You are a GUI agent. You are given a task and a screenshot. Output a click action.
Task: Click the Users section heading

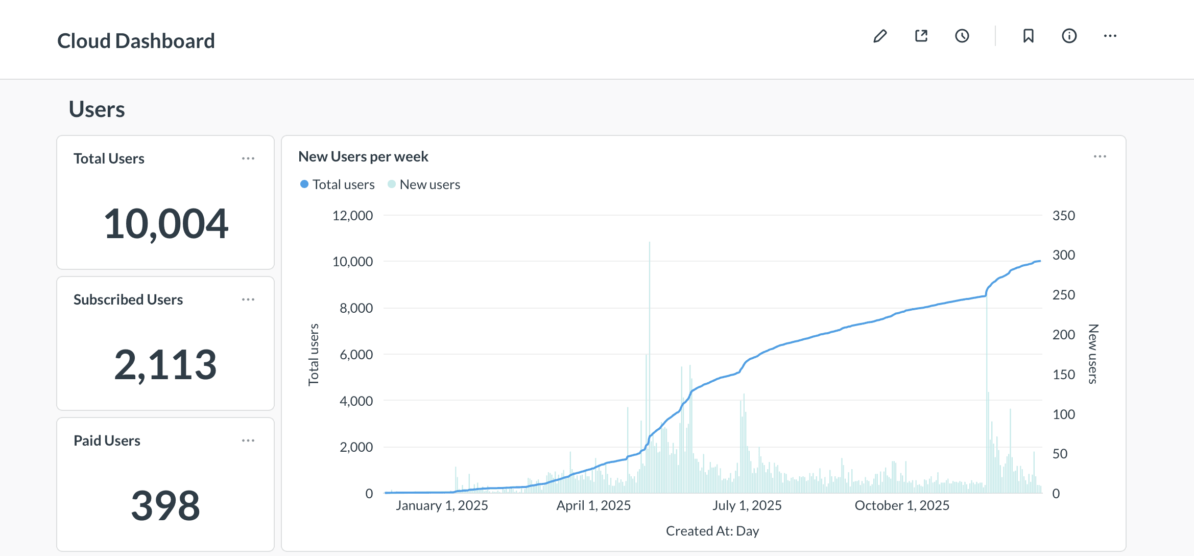pos(97,109)
